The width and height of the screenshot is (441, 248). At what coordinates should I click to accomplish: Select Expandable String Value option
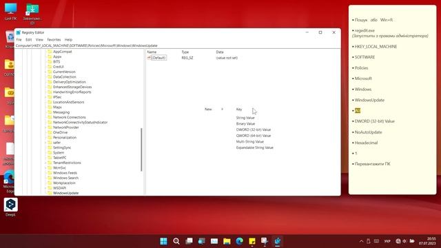tap(254, 147)
